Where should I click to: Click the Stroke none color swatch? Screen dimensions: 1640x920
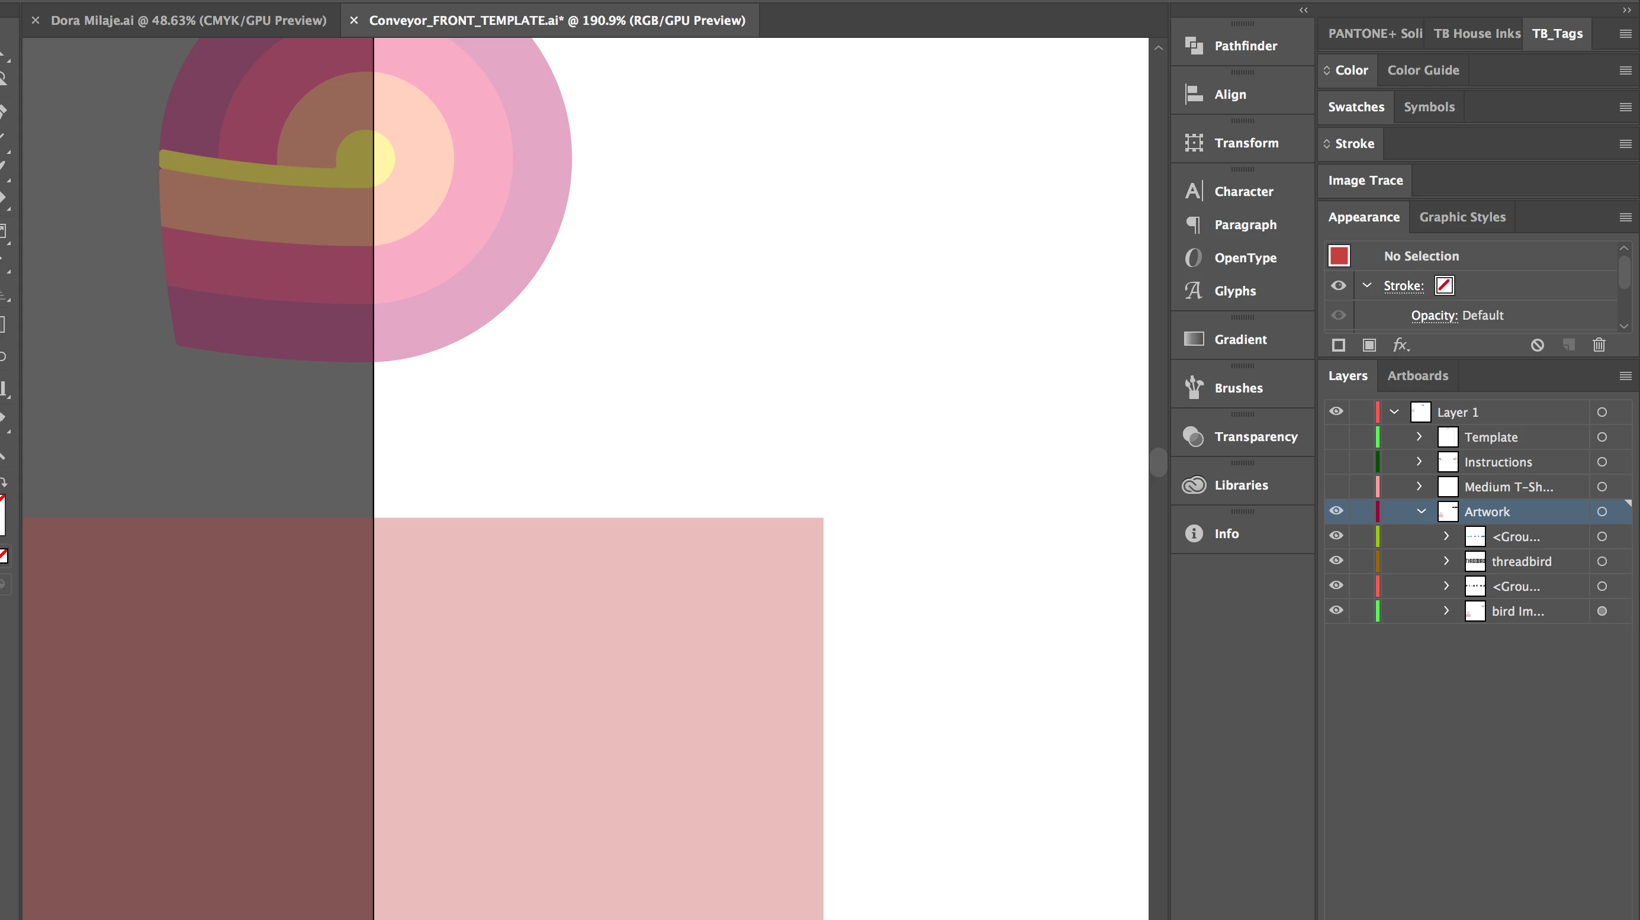(1444, 286)
